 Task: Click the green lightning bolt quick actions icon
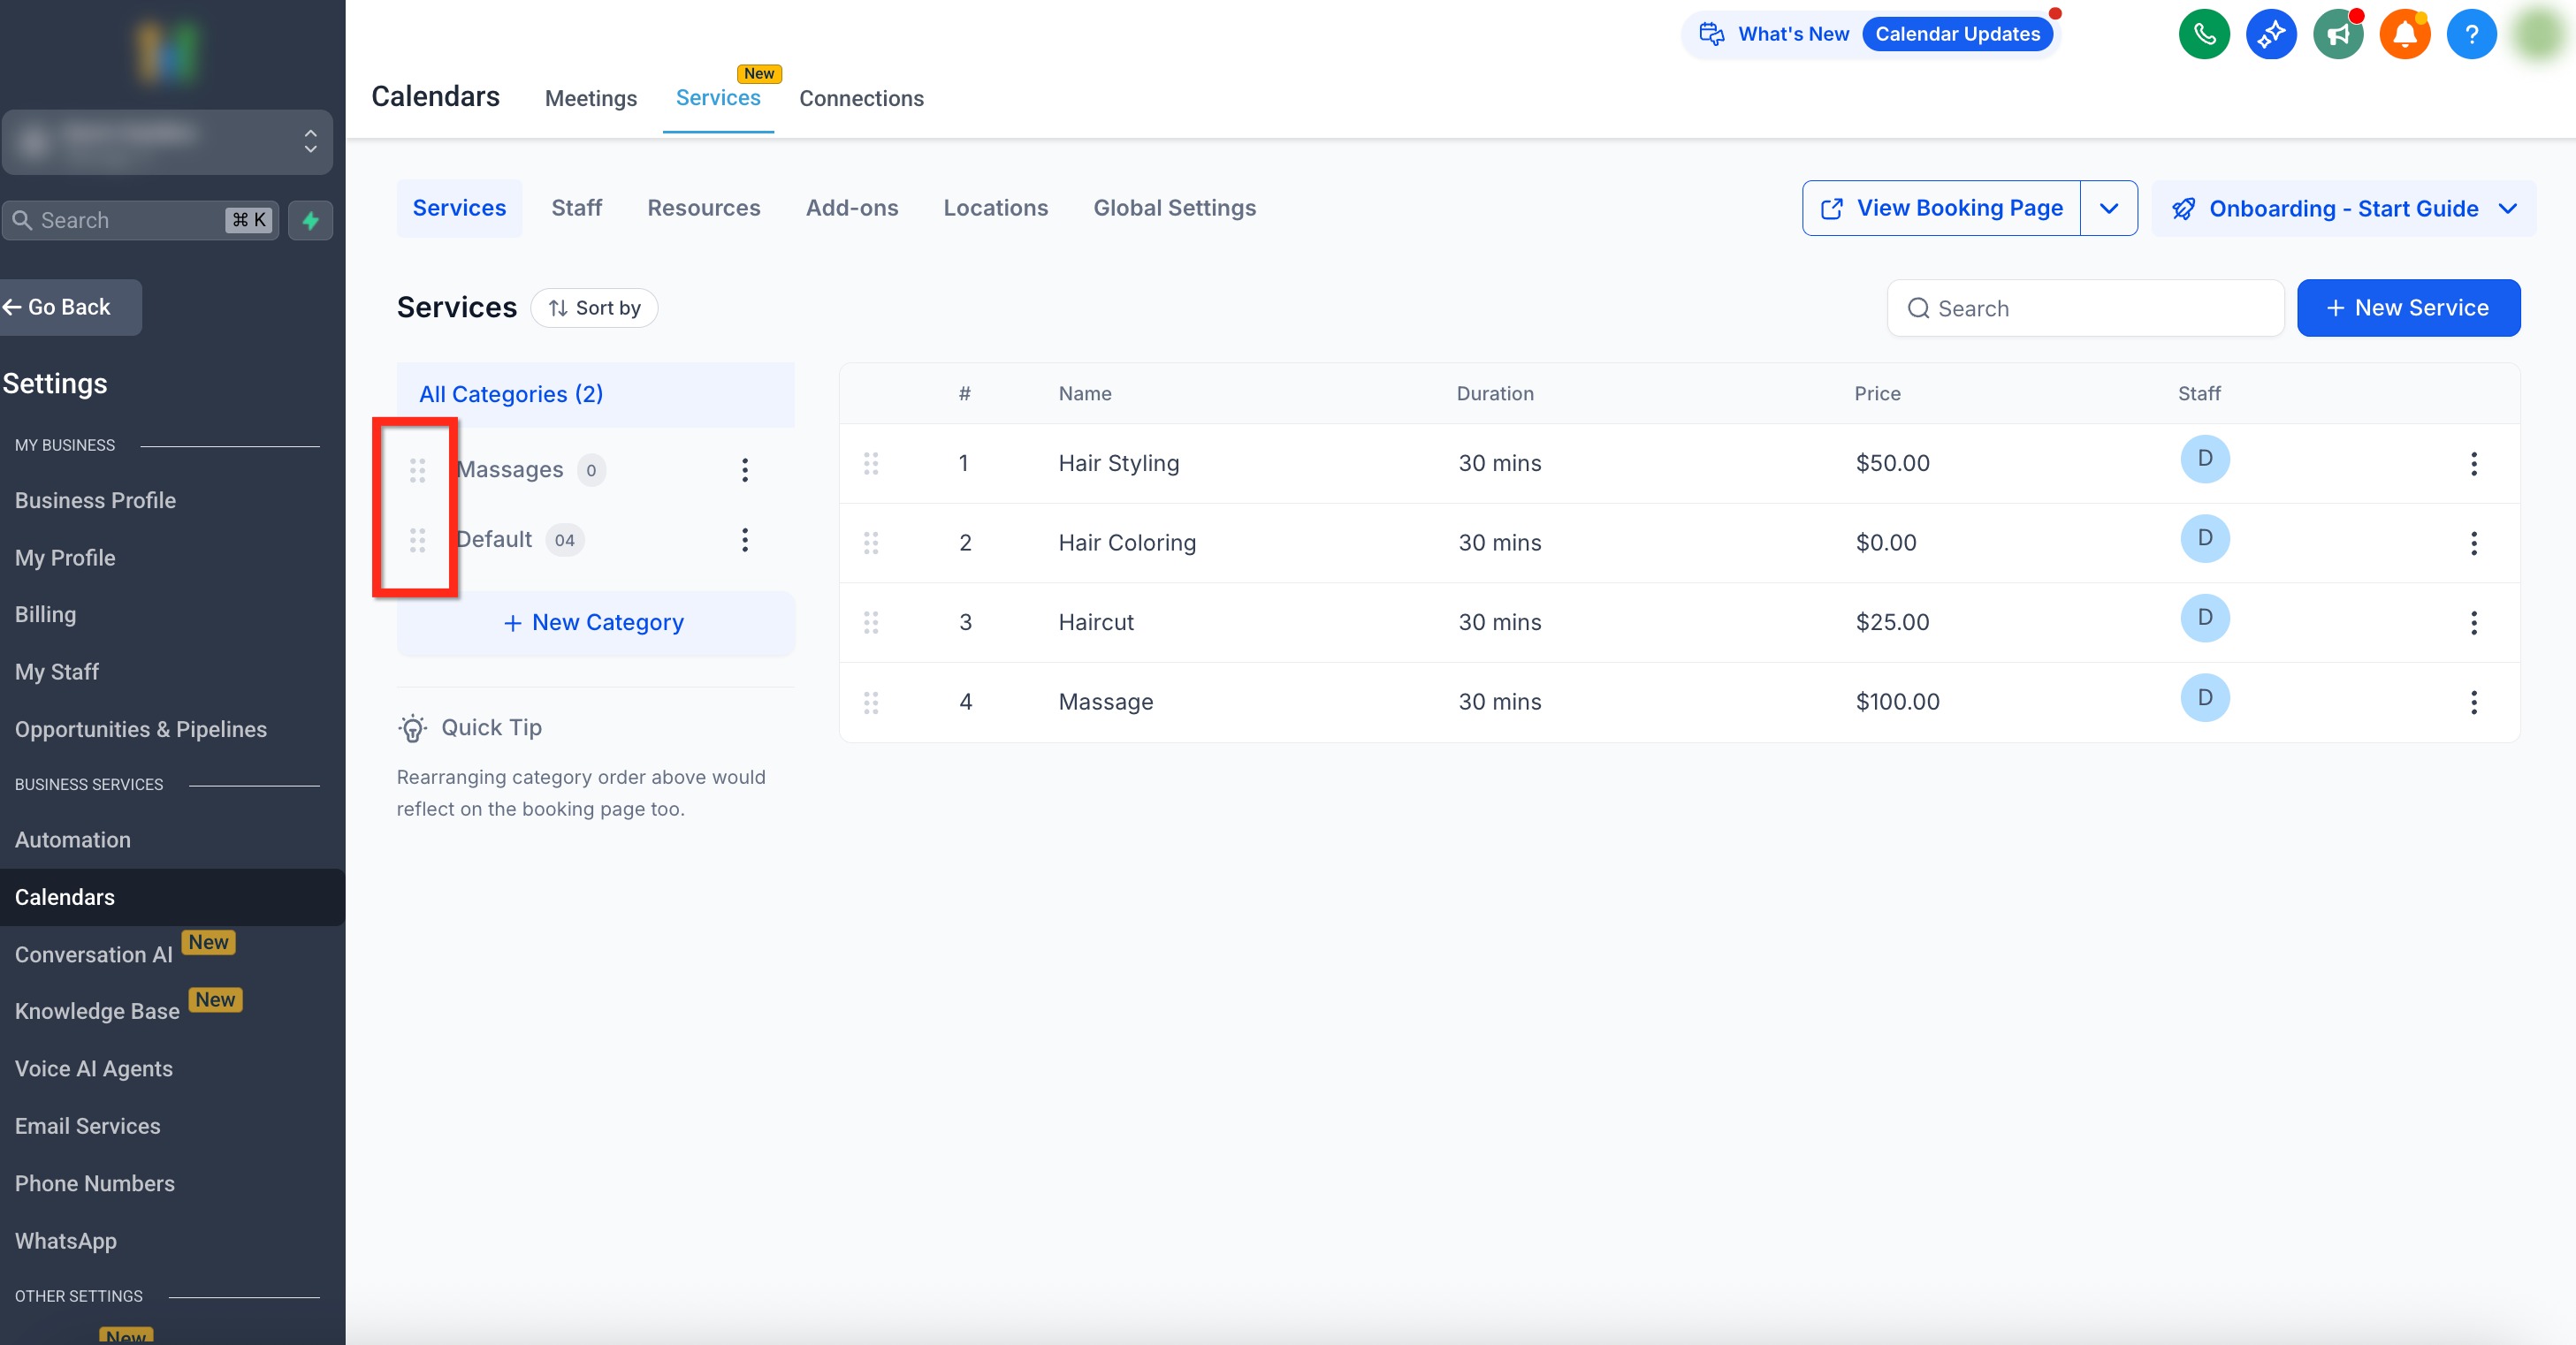click(310, 220)
